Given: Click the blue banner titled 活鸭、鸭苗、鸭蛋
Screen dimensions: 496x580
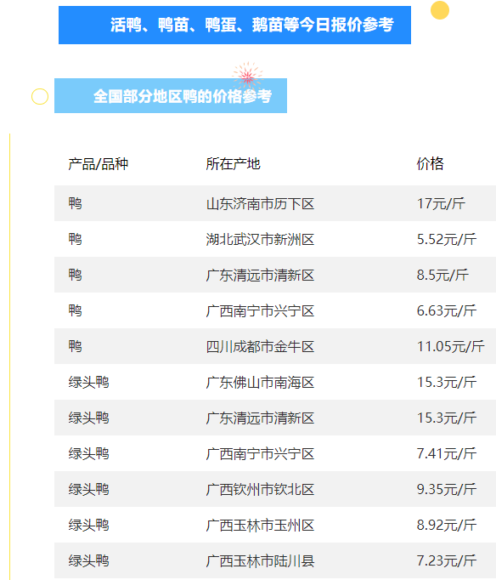Looking at the screenshot, I should 234,26.
